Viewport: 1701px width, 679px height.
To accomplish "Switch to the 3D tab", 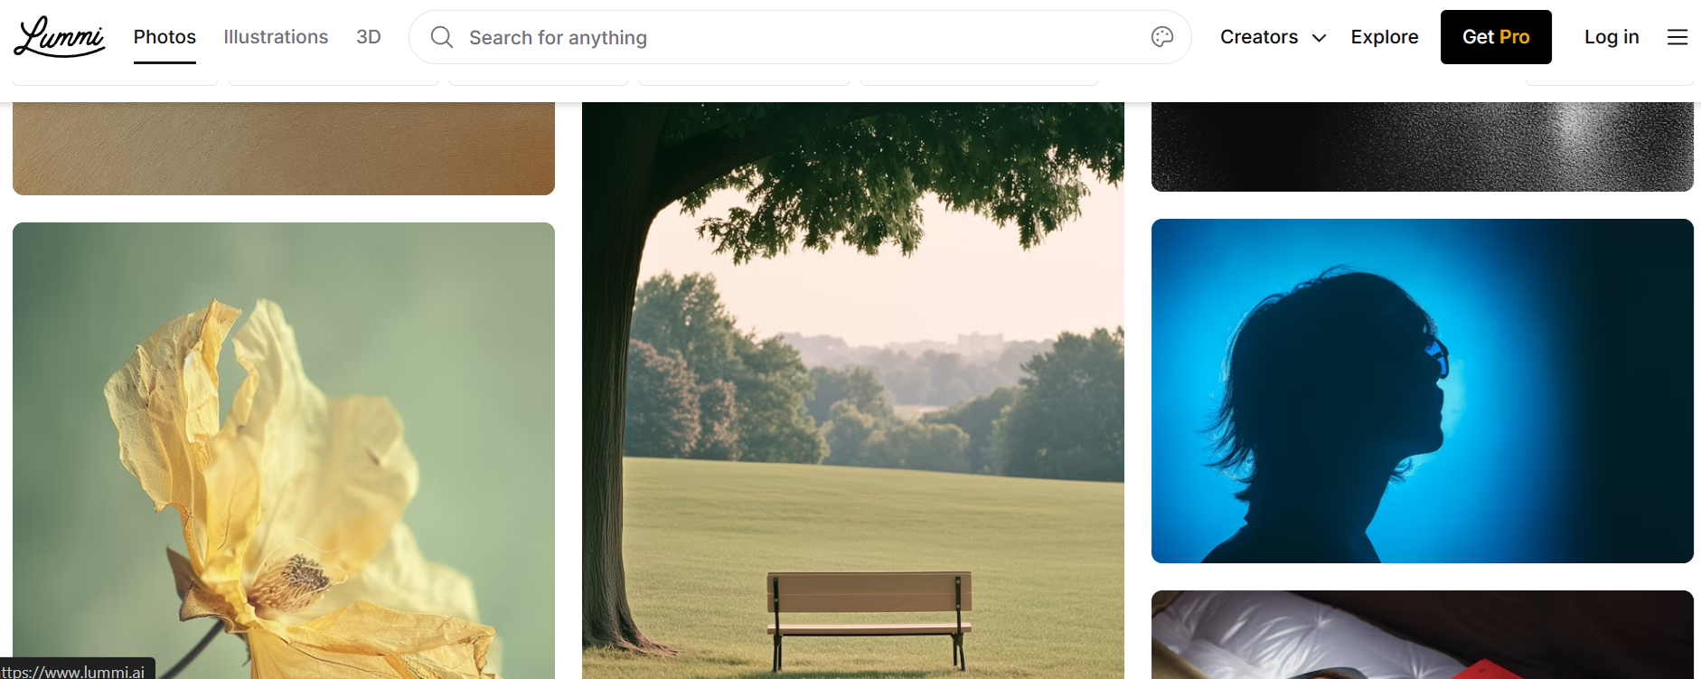I will point(369,37).
